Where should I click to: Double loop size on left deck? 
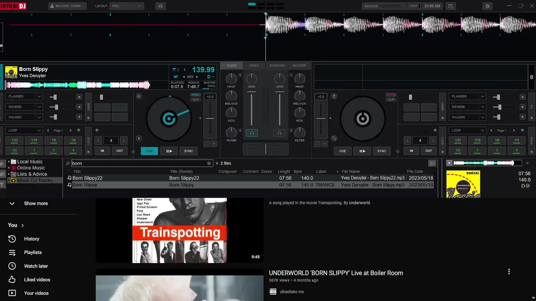coord(124,140)
